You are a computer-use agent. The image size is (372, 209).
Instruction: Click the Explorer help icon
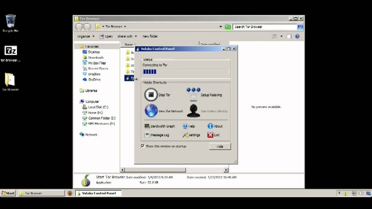click(x=297, y=36)
